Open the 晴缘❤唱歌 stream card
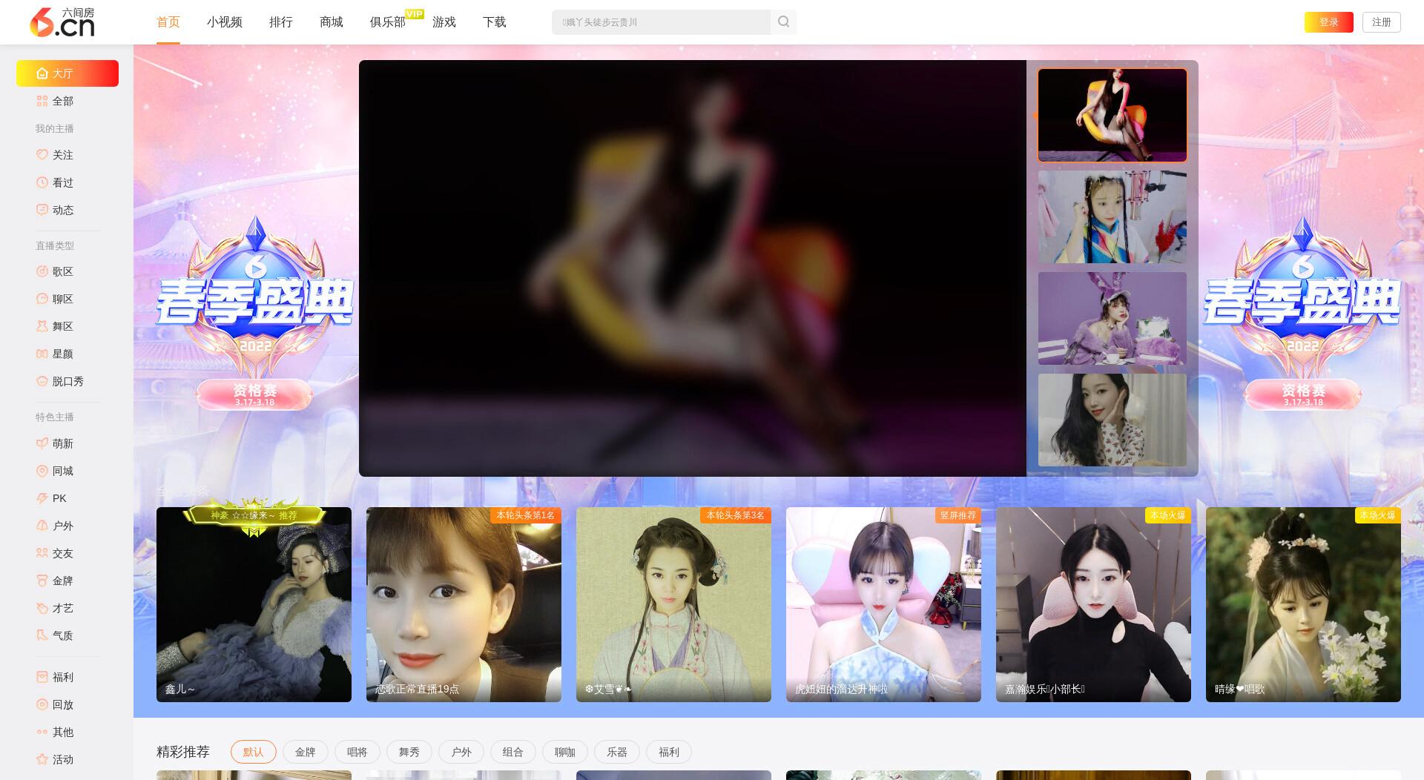This screenshot has height=780, width=1424. pyautogui.click(x=1303, y=604)
